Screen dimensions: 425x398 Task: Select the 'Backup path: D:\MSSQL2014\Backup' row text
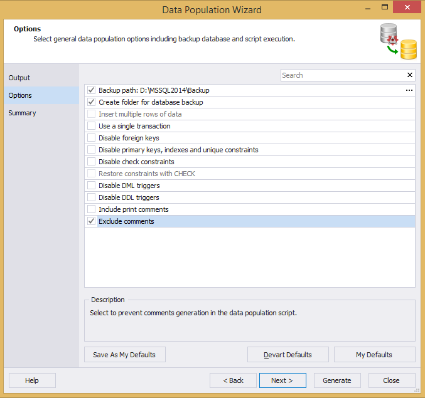click(x=154, y=90)
